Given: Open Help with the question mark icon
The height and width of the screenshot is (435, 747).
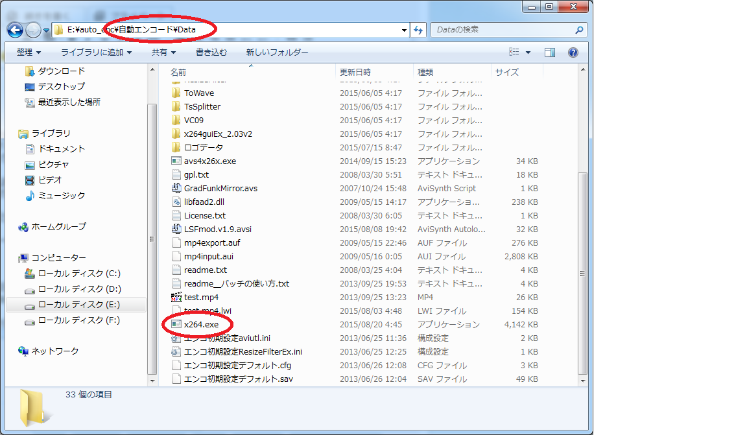Looking at the screenshot, I should 573,53.
